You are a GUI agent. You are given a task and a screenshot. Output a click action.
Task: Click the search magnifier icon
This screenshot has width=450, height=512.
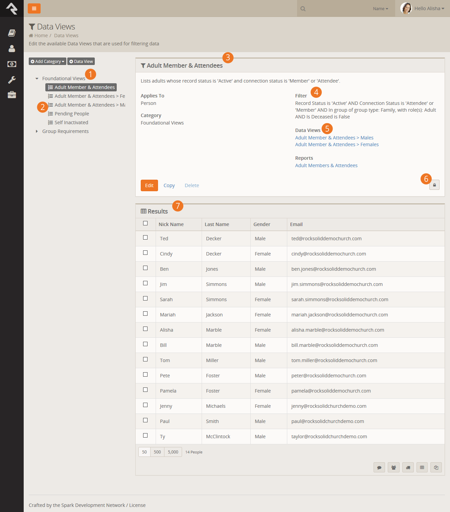(x=303, y=9)
